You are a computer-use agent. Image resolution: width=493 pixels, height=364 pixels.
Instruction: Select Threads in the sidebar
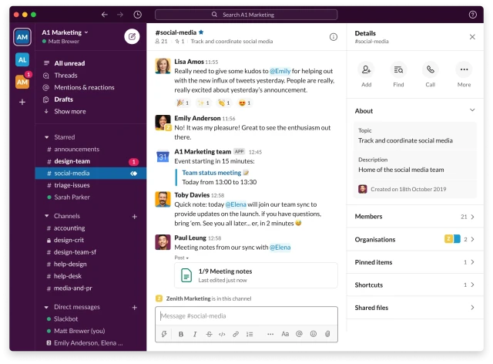65,76
